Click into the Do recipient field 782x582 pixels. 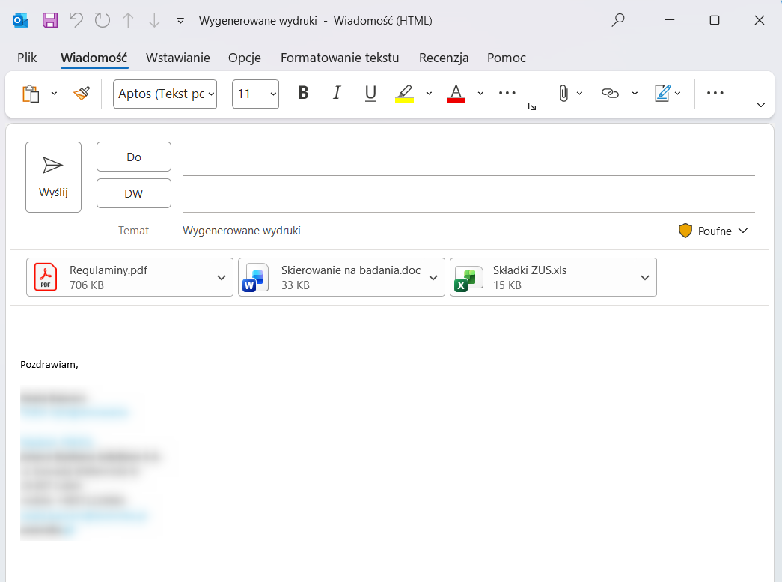pos(468,160)
